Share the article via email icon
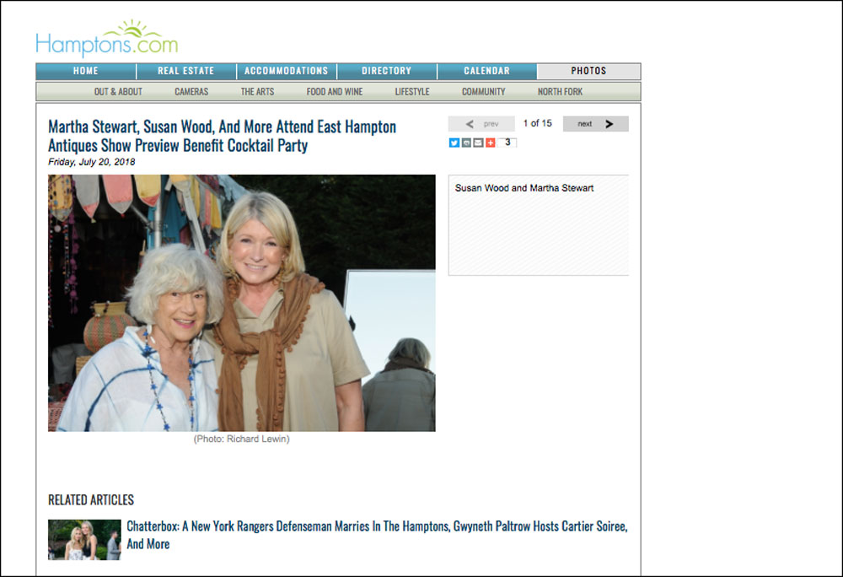The width and height of the screenshot is (843, 577). click(x=478, y=143)
